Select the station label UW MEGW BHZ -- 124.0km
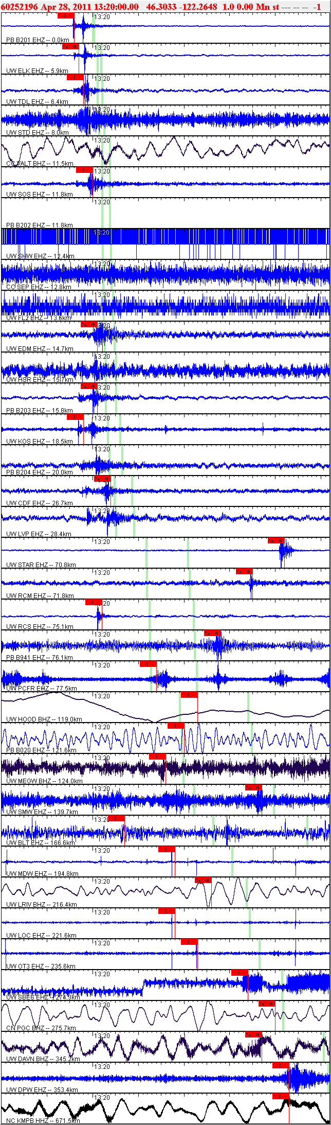Viewport: 331px width, 1125px height. coord(44,781)
